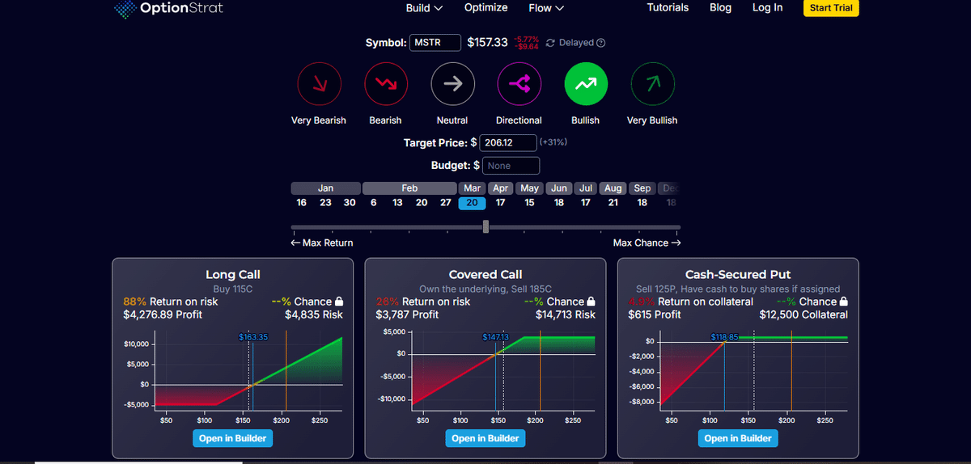Screen dimensions: 971x464
Task: Open Covered Call in Builder
Action: click(485, 438)
